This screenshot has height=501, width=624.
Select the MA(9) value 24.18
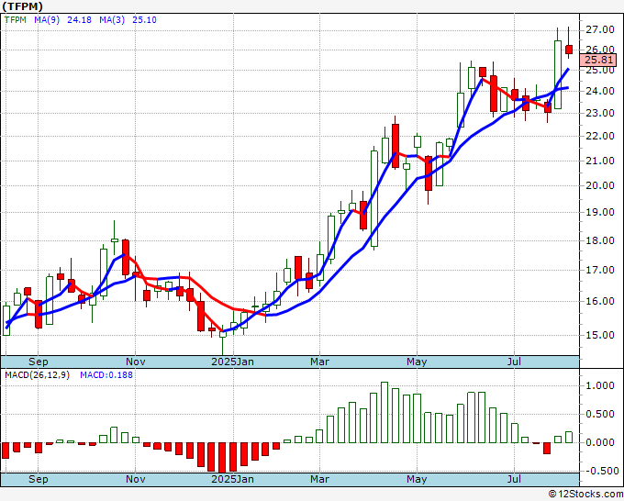79,19
